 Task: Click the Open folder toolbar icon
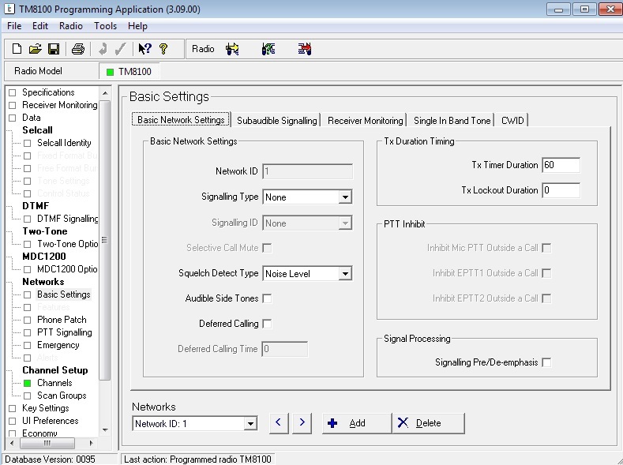click(35, 49)
